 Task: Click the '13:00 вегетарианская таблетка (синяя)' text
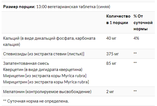pyautogui.click(x=73, y=7)
